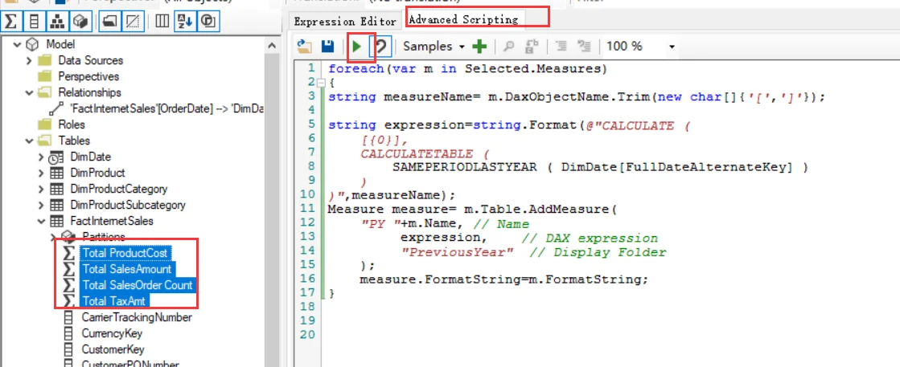Viewport: 900px width, 367px height.
Task: Click the Uncomment lines icon
Action: [584, 47]
